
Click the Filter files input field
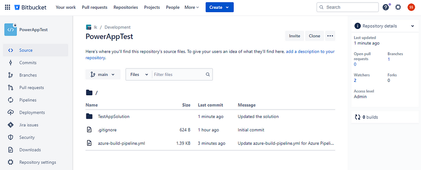(x=179, y=75)
